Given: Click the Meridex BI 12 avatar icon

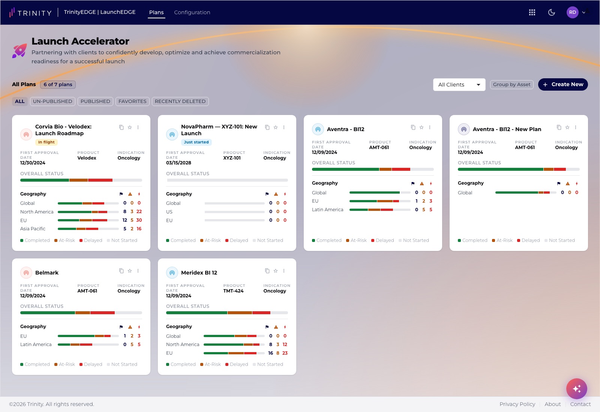Looking at the screenshot, I should (x=172, y=273).
